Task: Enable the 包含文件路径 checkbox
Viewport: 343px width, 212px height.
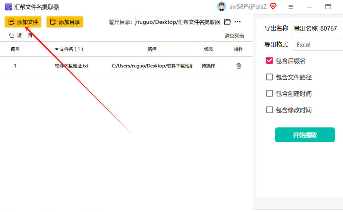Action: pyautogui.click(x=270, y=77)
